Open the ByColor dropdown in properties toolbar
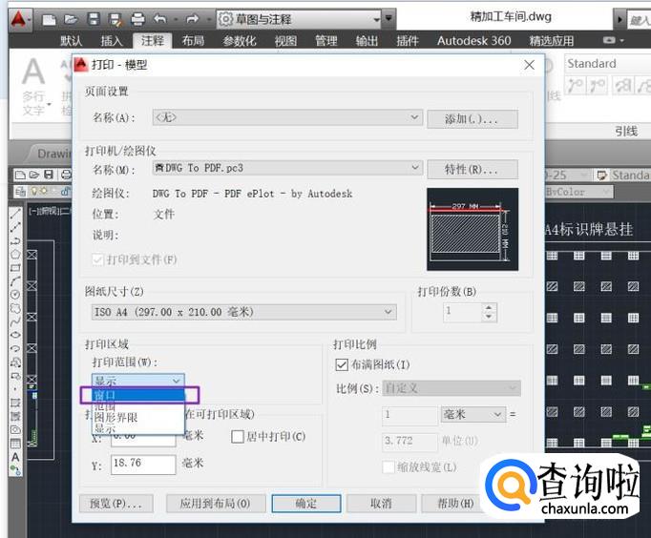 [x=577, y=192]
